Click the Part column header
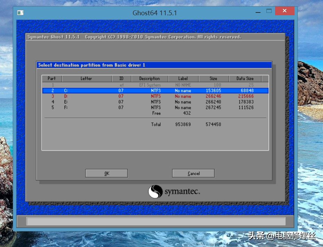 click(52, 78)
